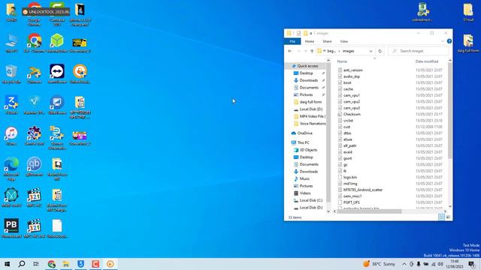Open the 3uTools desktop shortcut
This screenshot has width=481, height=270.
point(11,105)
